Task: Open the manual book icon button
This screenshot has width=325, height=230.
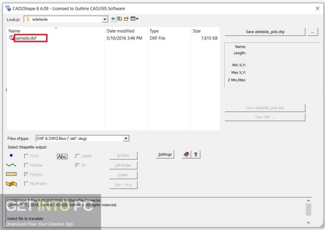Action: [187, 154]
